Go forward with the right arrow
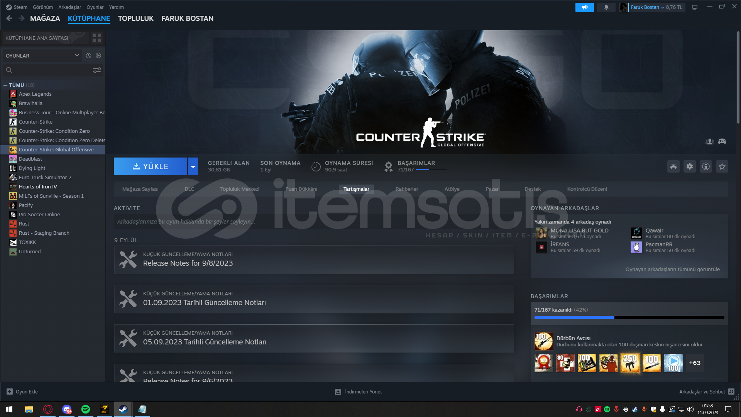 point(22,18)
